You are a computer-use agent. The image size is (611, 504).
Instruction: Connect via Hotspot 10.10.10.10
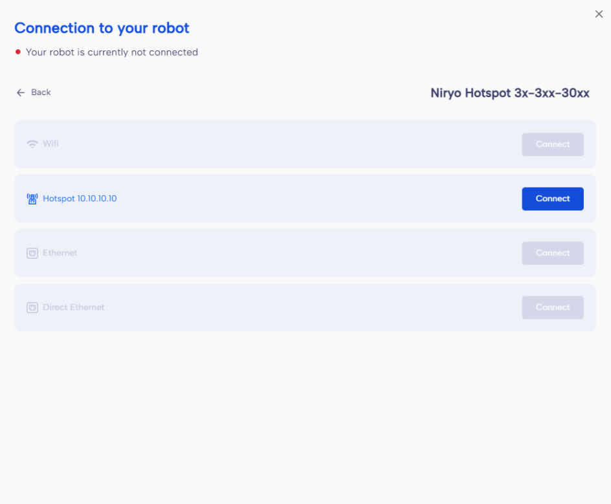(x=552, y=199)
